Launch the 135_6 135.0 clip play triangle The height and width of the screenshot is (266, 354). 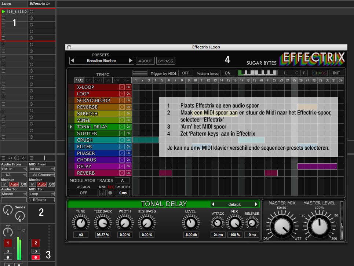click(3, 11)
